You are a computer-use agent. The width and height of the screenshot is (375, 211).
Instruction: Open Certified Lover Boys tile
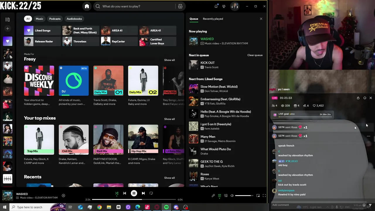pos(158,41)
